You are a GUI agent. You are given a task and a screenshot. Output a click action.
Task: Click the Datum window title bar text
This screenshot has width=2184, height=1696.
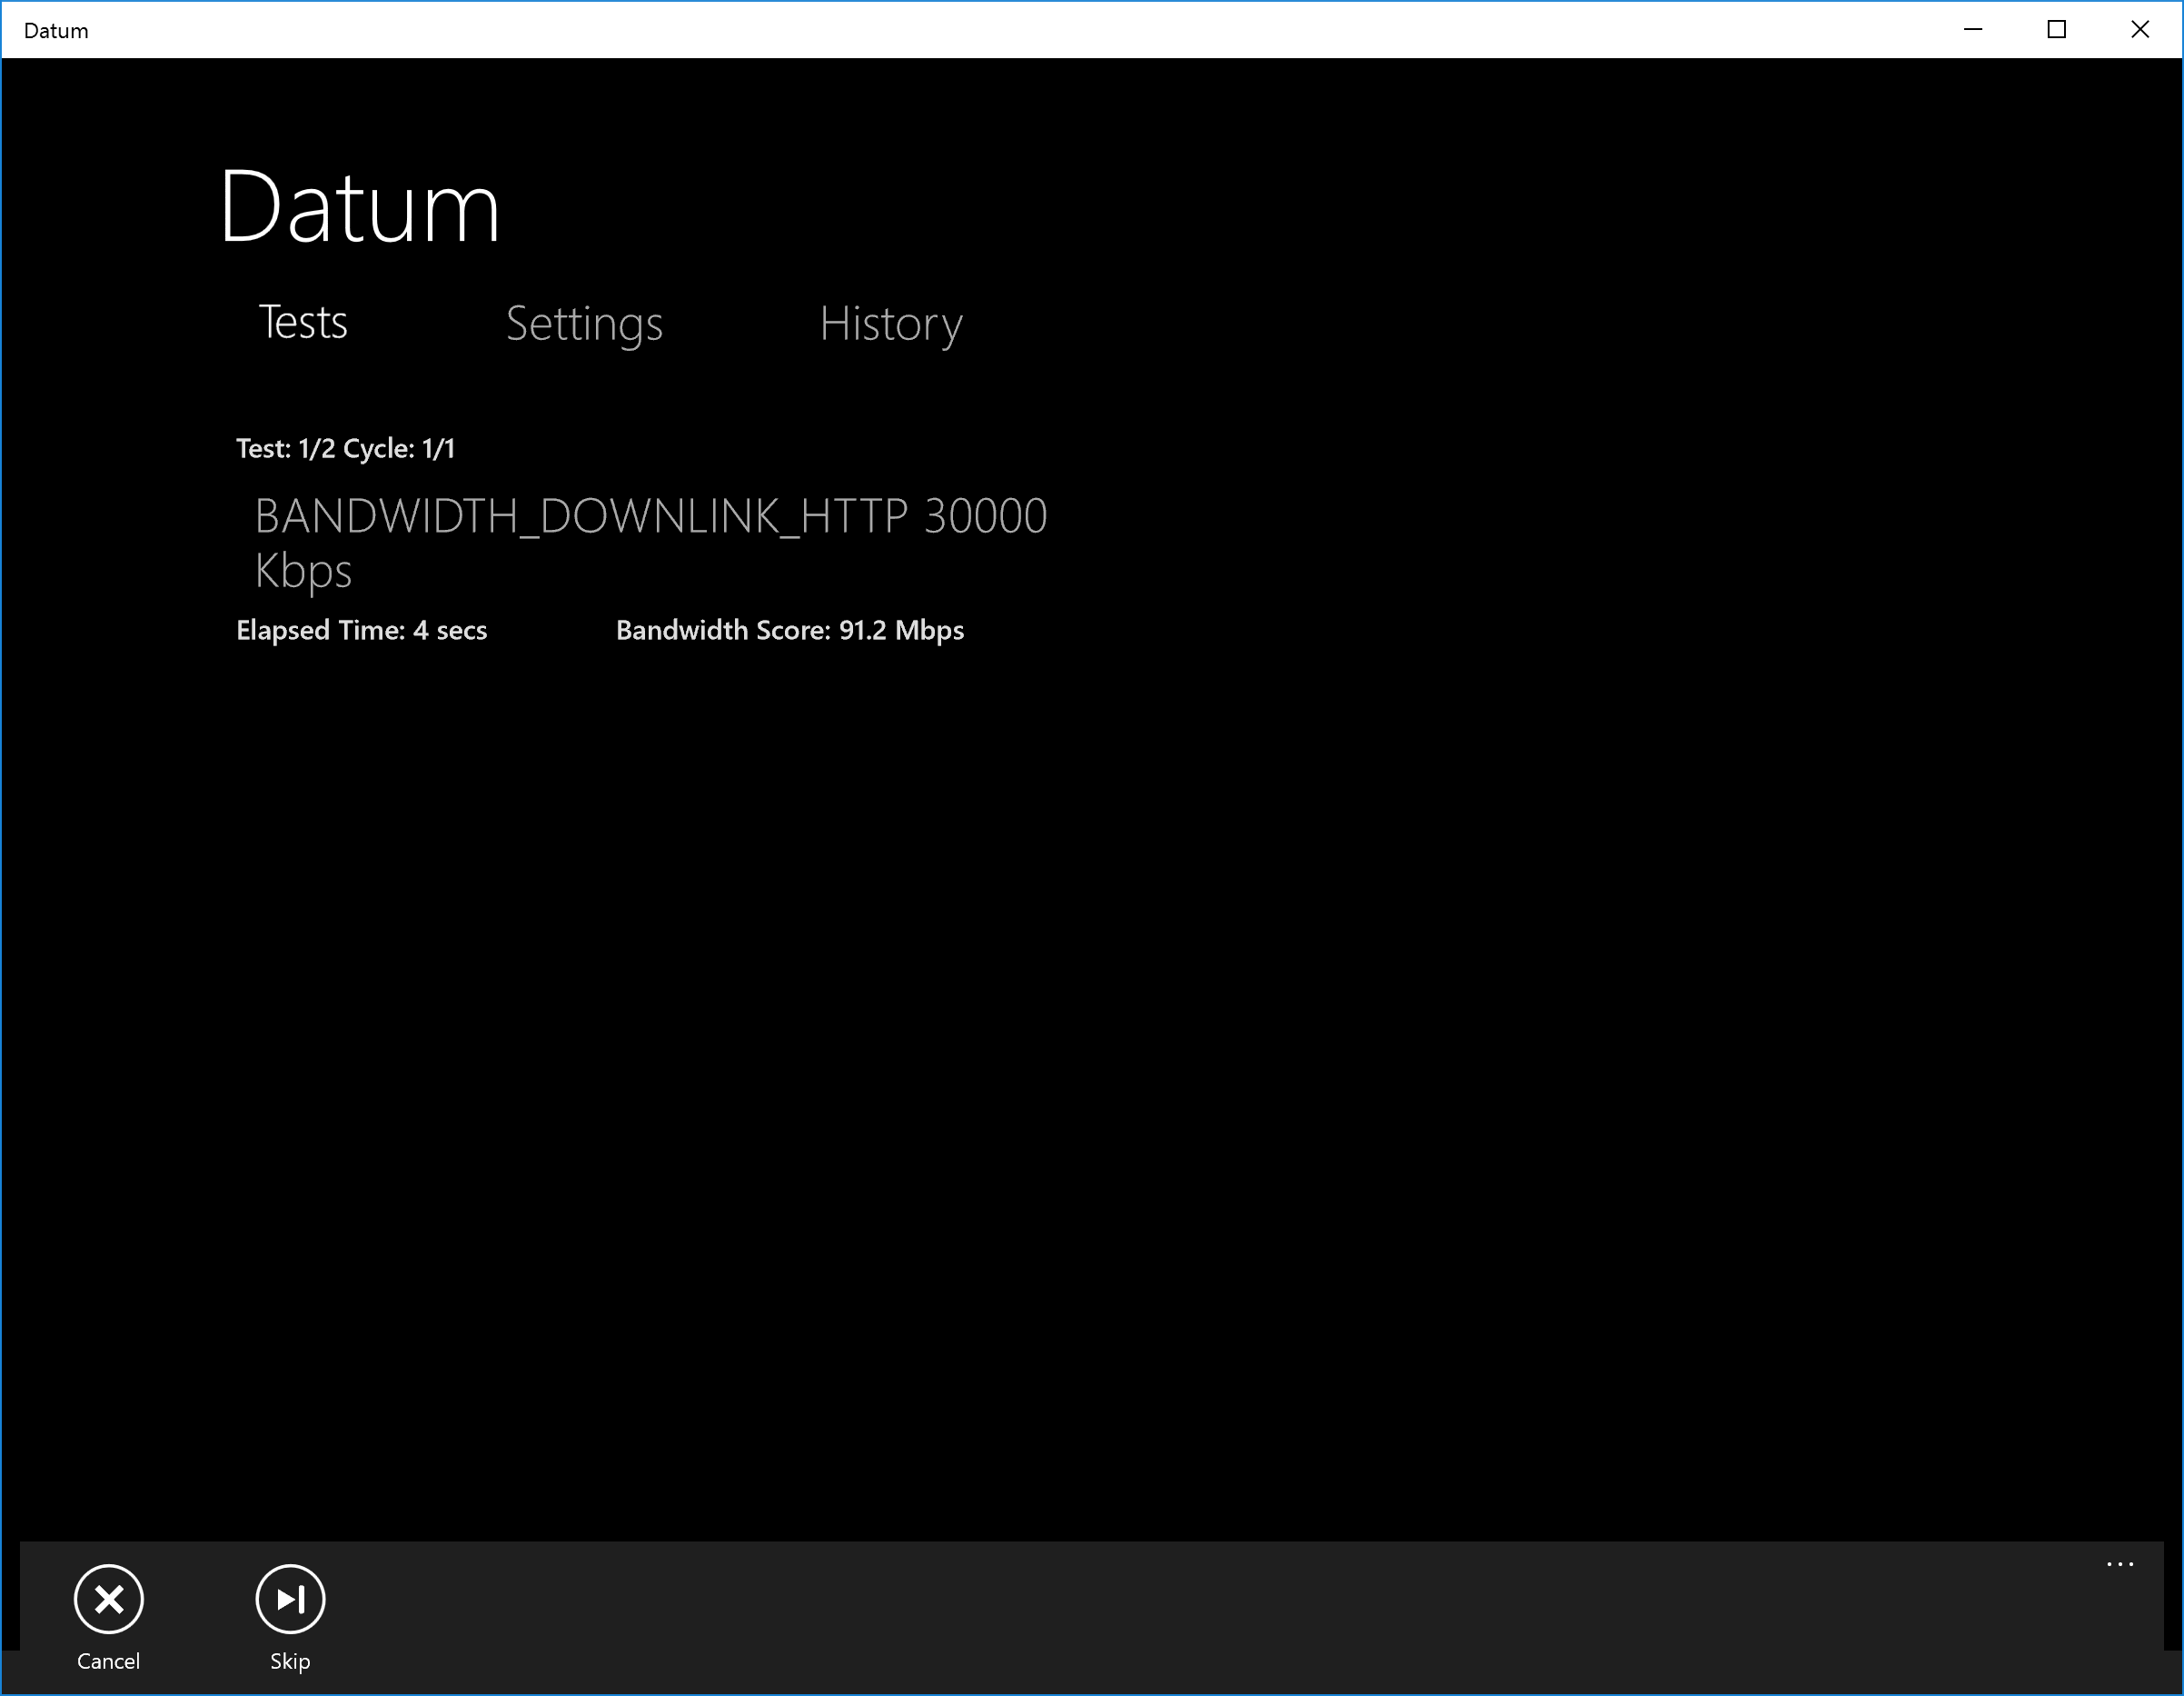point(56,30)
